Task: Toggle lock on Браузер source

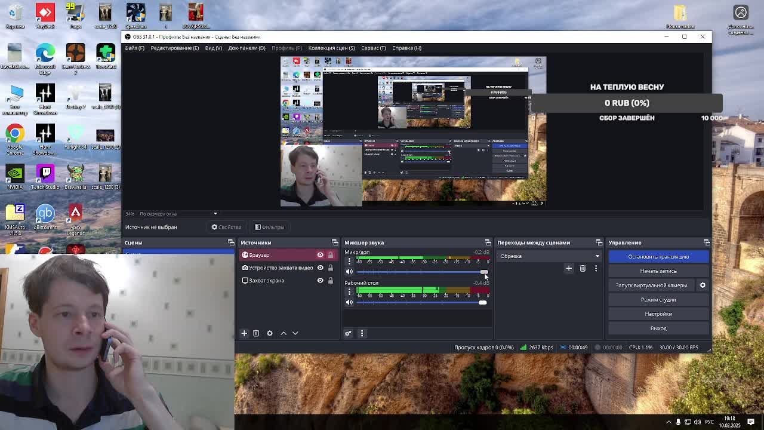Action: point(330,255)
